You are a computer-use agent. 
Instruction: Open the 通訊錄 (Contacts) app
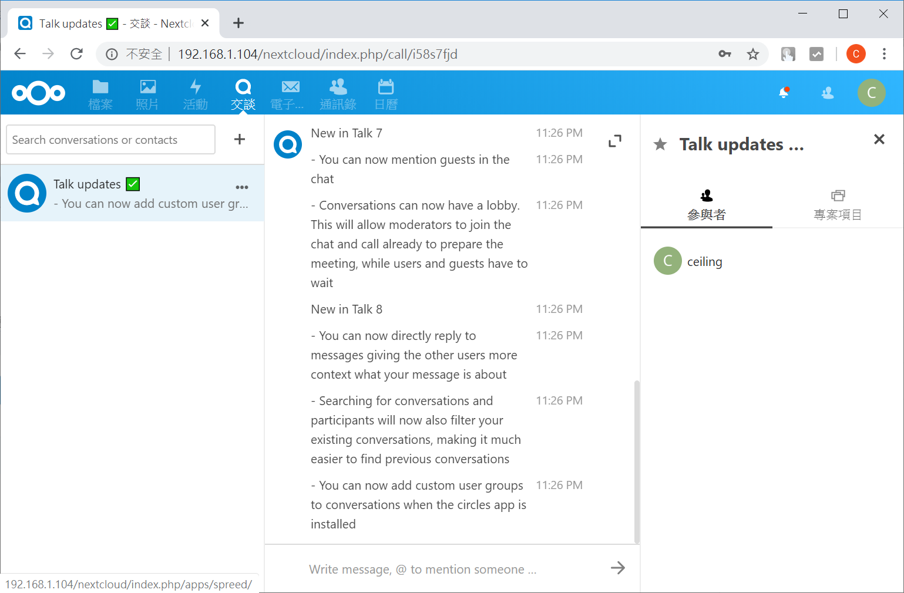338,93
